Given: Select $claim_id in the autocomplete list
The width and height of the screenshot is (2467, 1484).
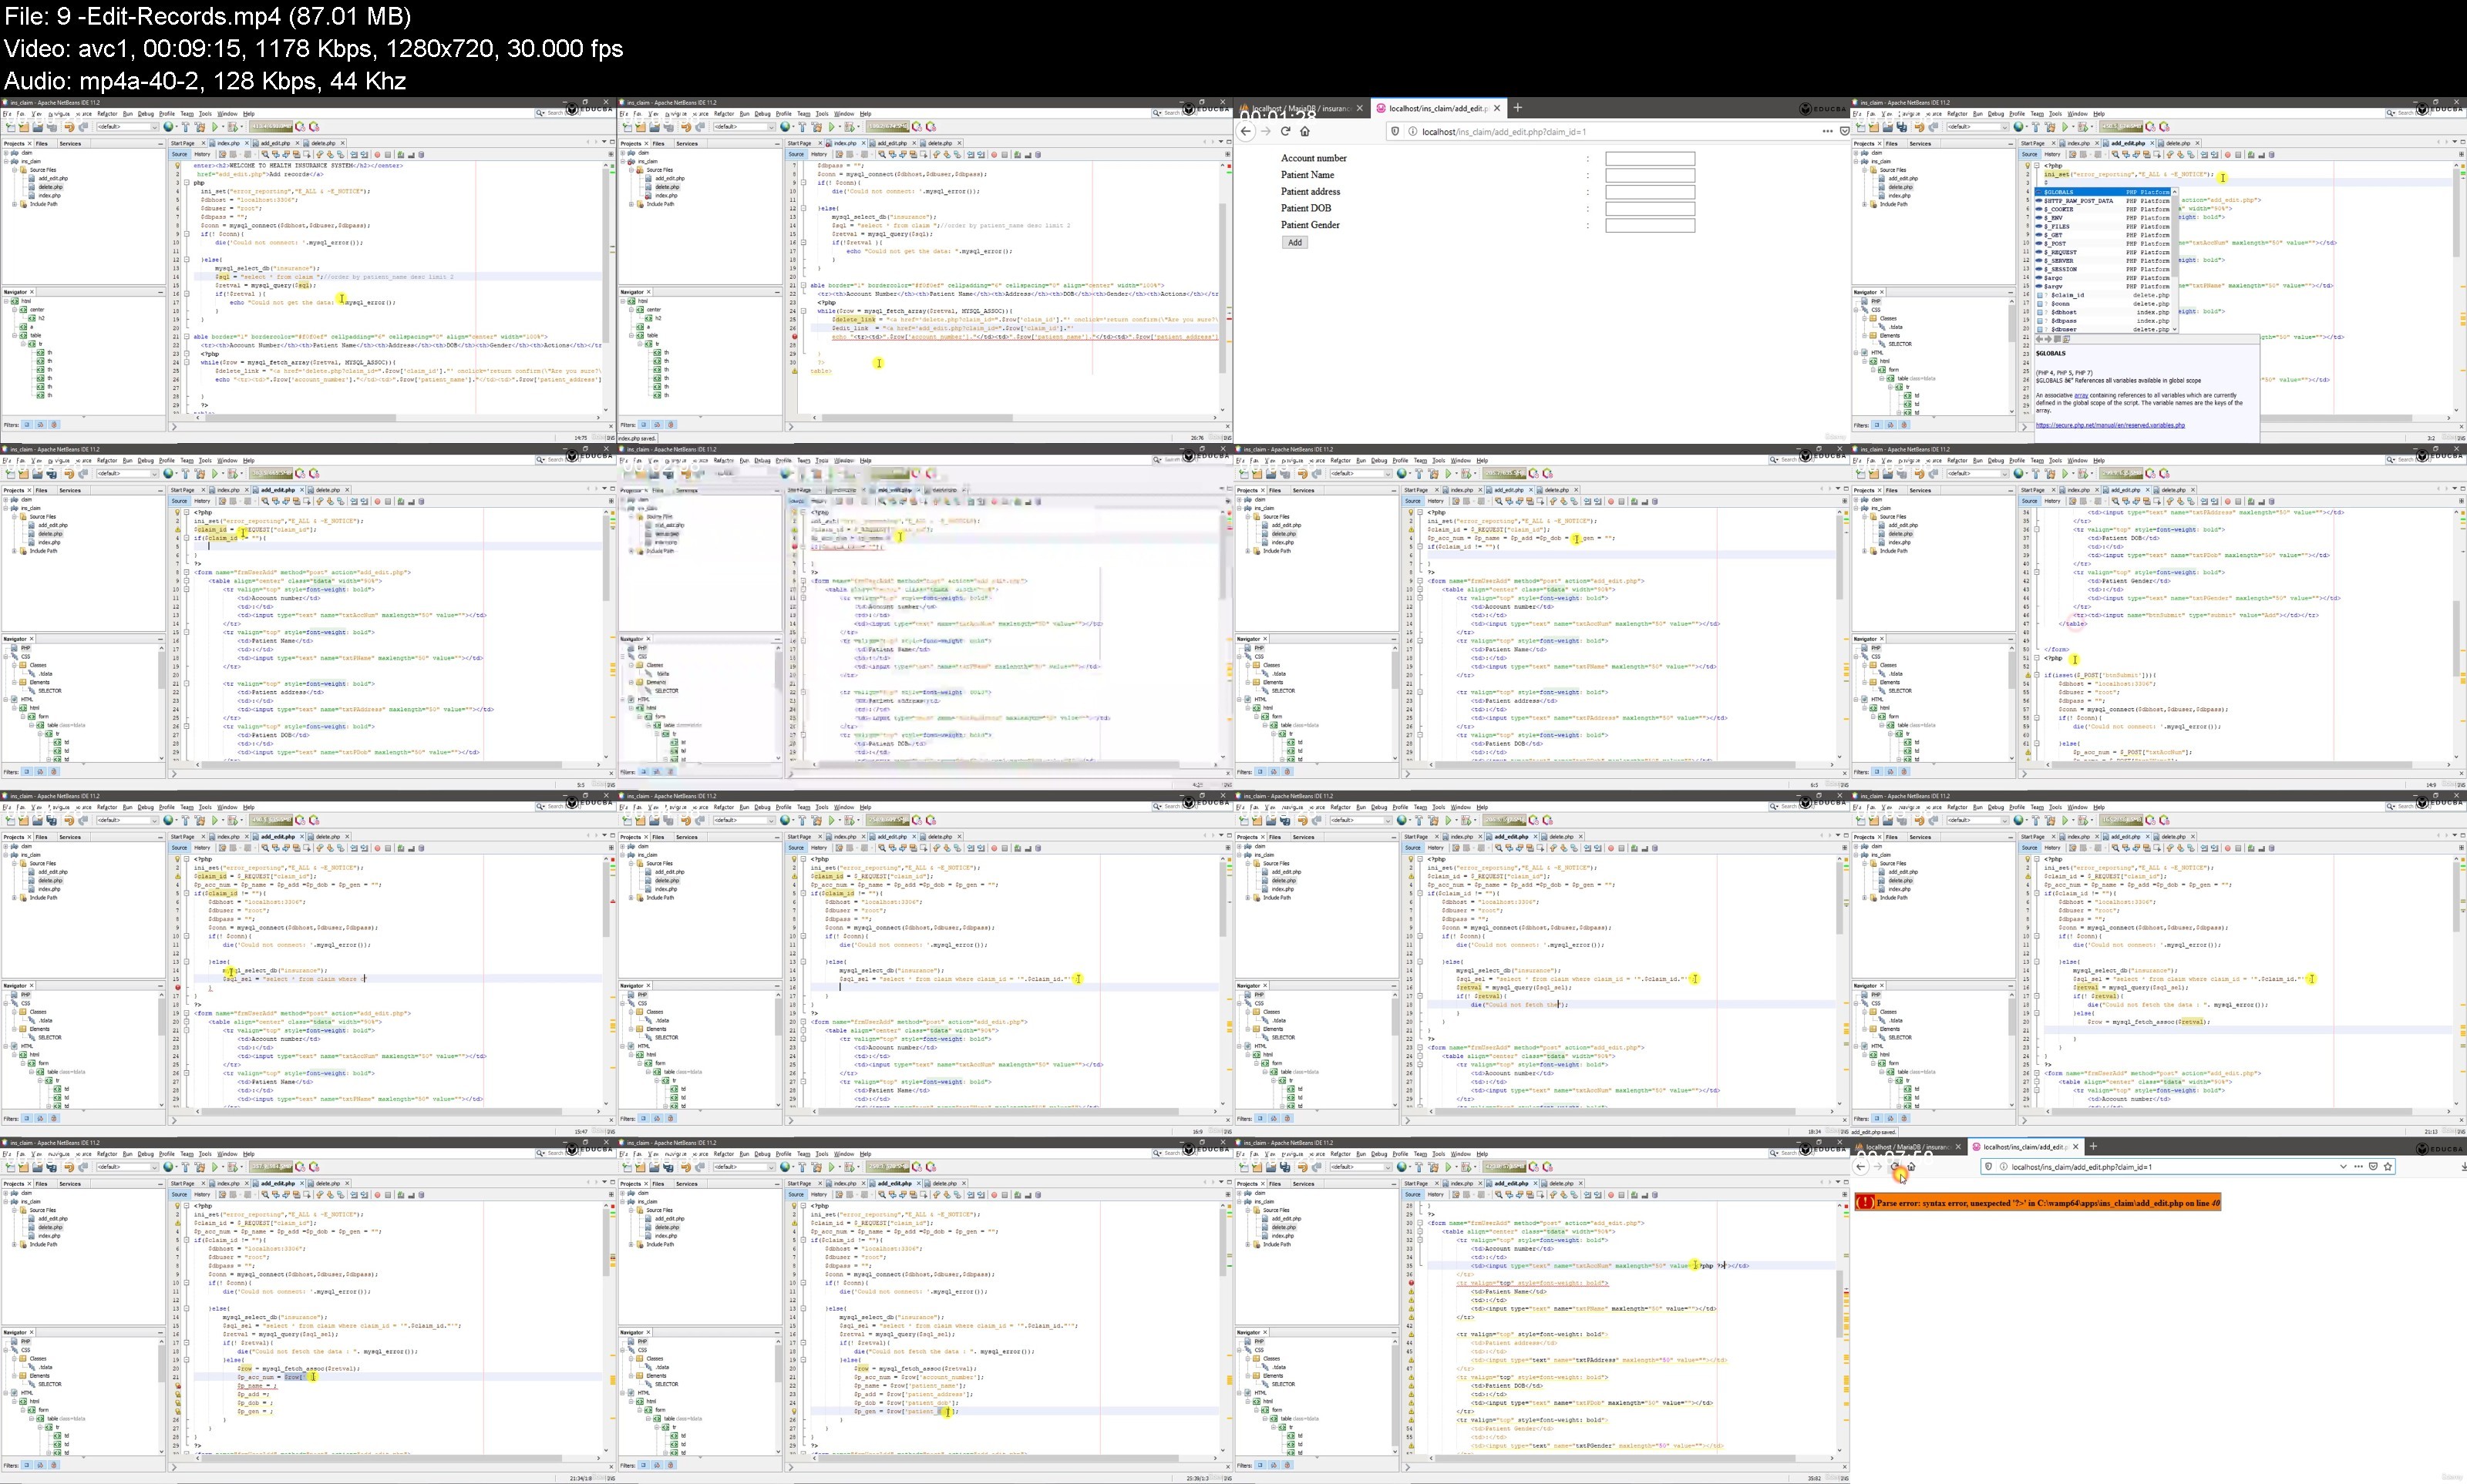Looking at the screenshot, I should point(2104,296).
